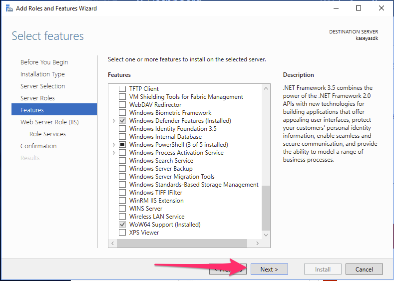Maximize the wizard window
The width and height of the screenshot is (394, 281).
point(359,8)
